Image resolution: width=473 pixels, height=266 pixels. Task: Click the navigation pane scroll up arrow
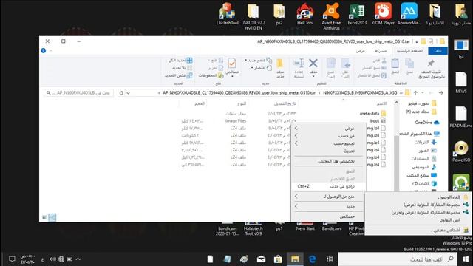coord(396,103)
